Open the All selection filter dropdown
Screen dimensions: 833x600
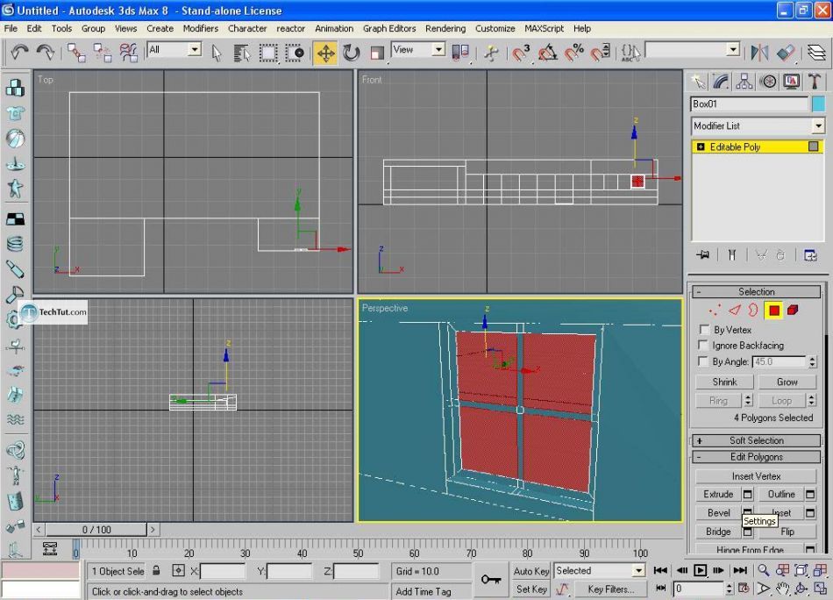pos(195,50)
